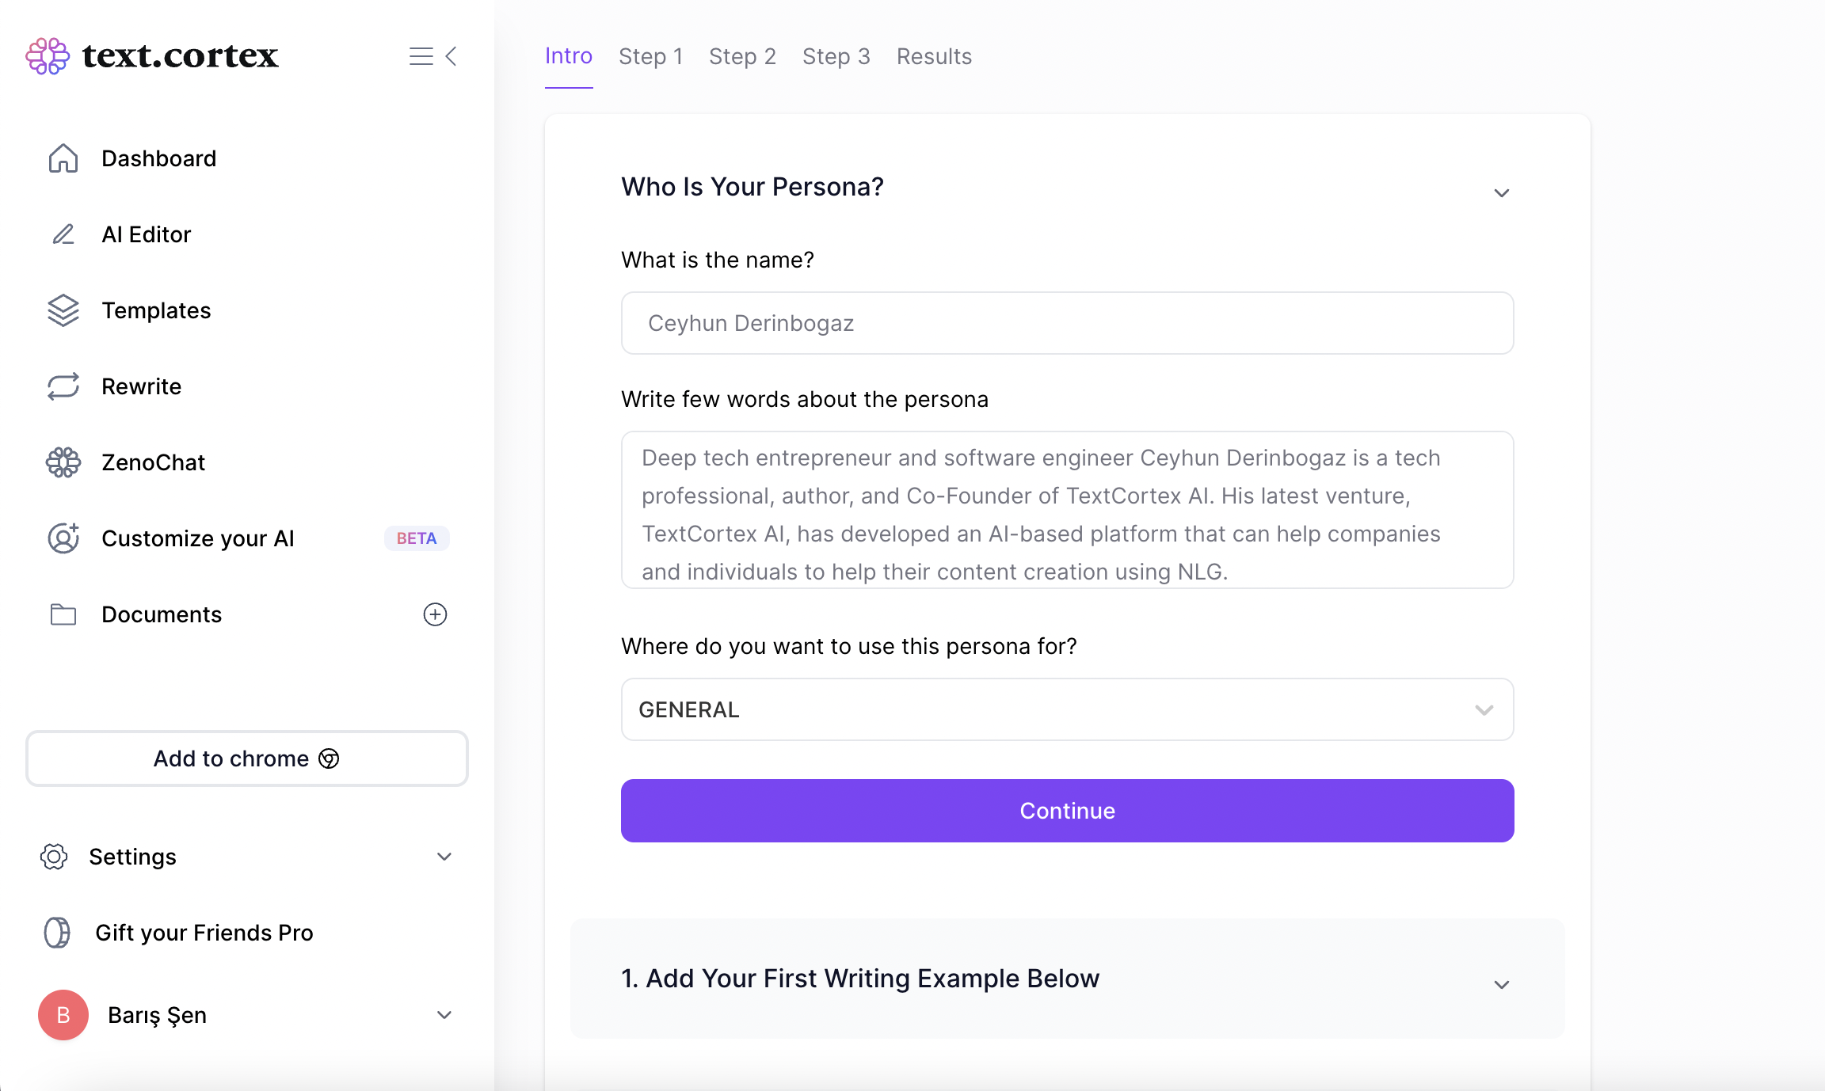Click the Gift your Friends Pro icon
The height and width of the screenshot is (1091, 1825).
[x=57, y=933]
